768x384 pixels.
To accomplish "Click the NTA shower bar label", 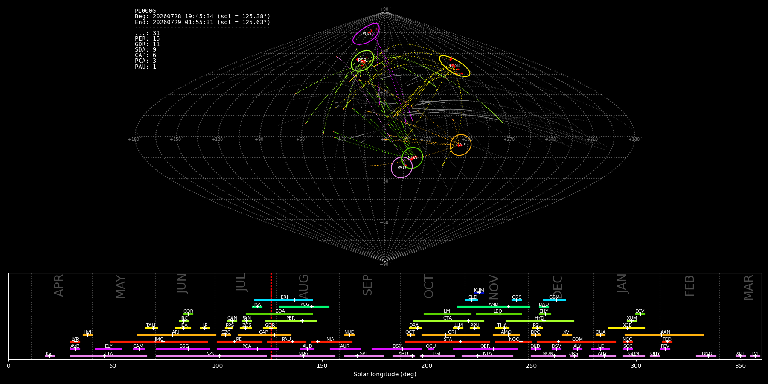I will click(x=487, y=354).
